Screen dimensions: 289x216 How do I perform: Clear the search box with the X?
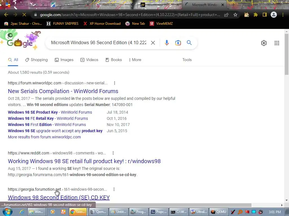click(x=153, y=43)
